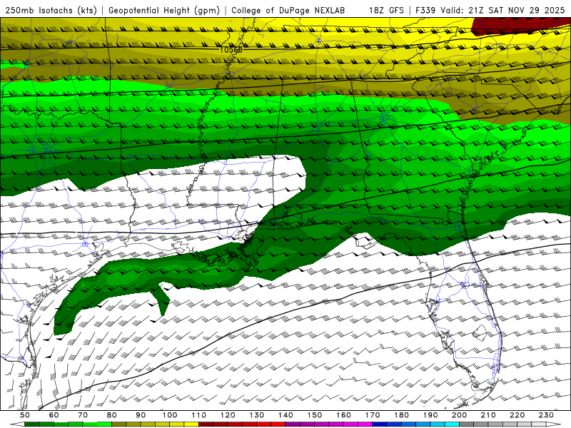The width and height of the screenshot is (571, 428).
Task: Click the 'F339 Valid: 21Z SAT NOV 29 2025' text
Action: (x=490, y=10)
